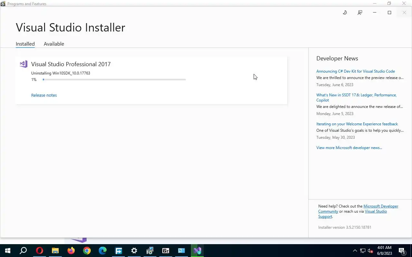Screen dimensions: 412x257
Task: Open 7-Zip from the taskbar
Action: click(166, 251)
